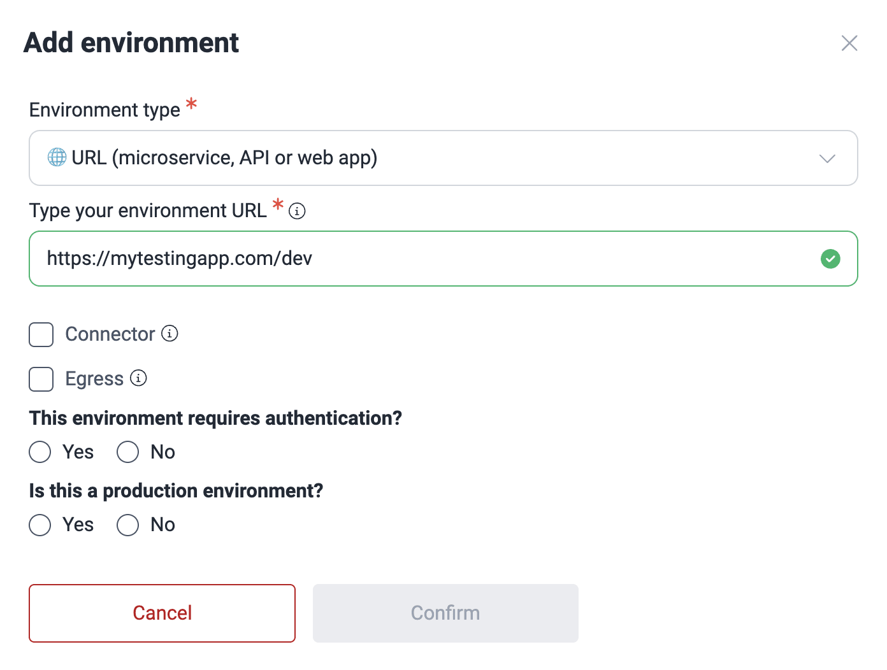
Task: Select Yes for production environment
Action: tap(40, 525)
